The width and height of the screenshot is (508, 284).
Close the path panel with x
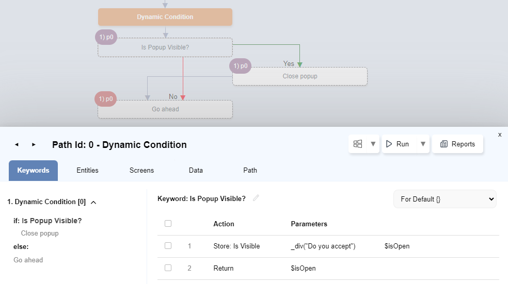tap(500, 135)
